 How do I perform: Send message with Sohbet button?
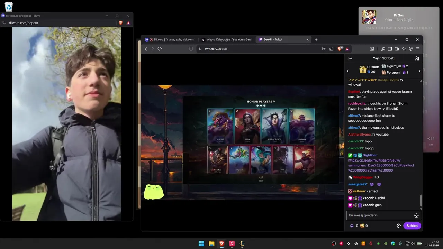(x=412, y=226)
